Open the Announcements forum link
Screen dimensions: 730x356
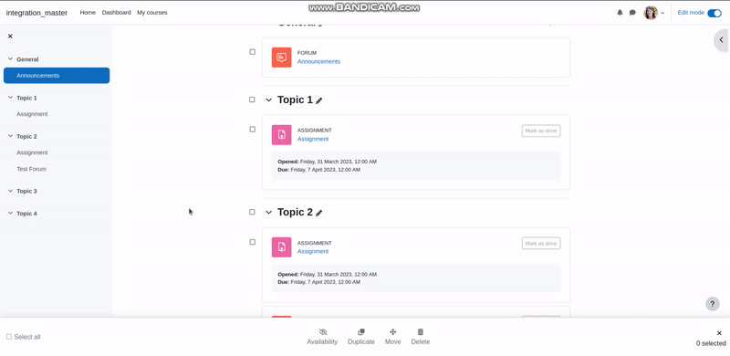pyautogui.click(x=318, y=61)
